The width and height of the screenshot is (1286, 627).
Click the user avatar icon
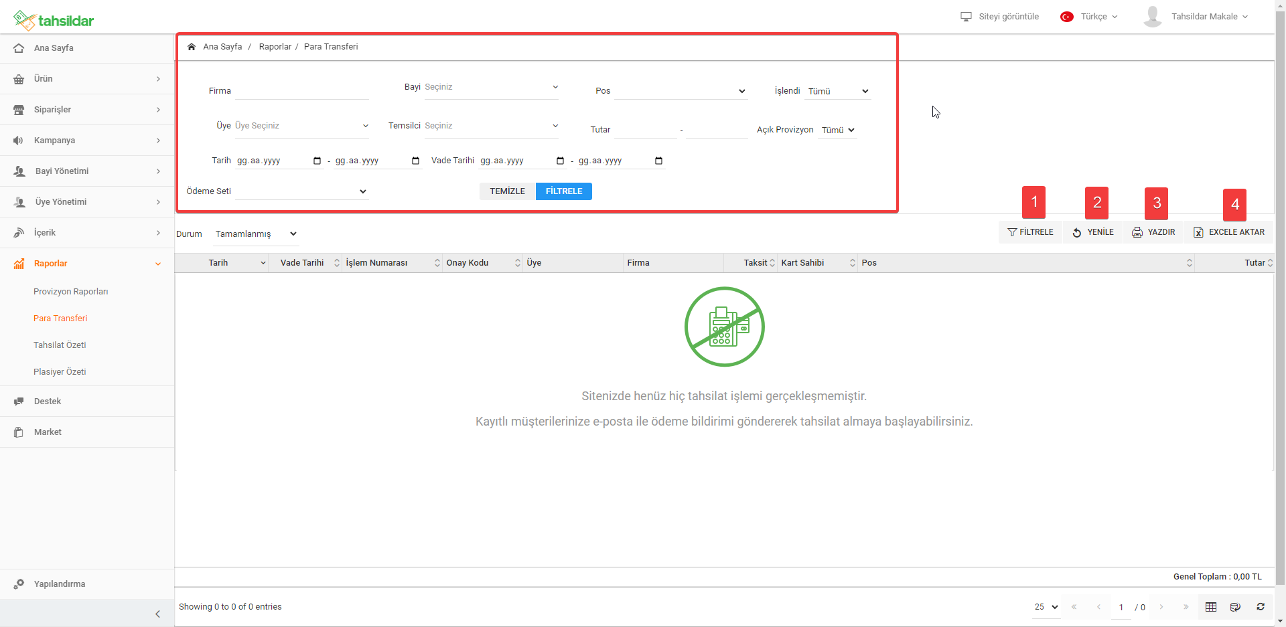click(1153, 17)
